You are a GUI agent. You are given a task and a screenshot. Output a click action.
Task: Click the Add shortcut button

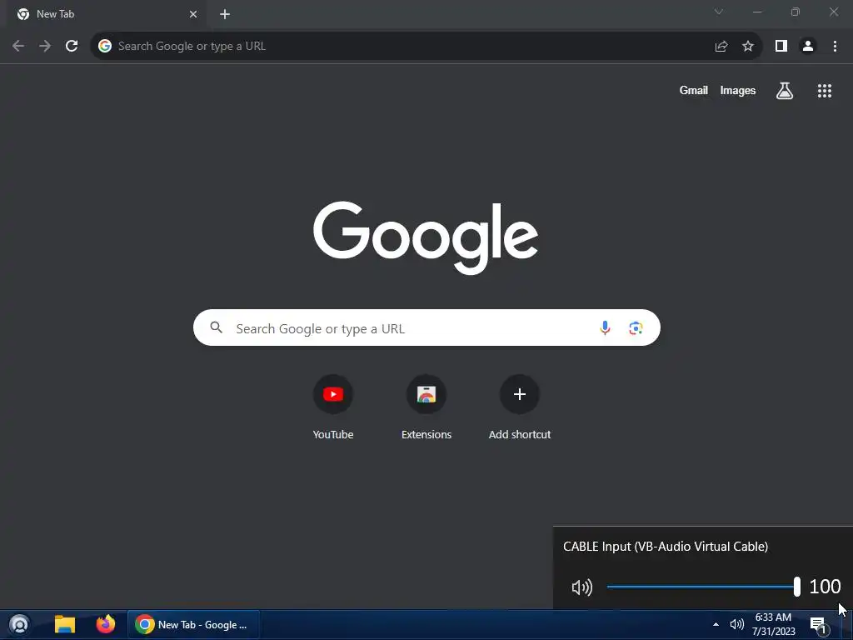tap(520, 407)
